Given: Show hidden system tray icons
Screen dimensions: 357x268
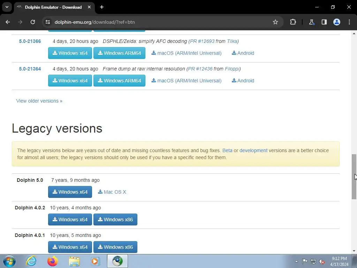Looking at the screenshot, I should 296,261.
